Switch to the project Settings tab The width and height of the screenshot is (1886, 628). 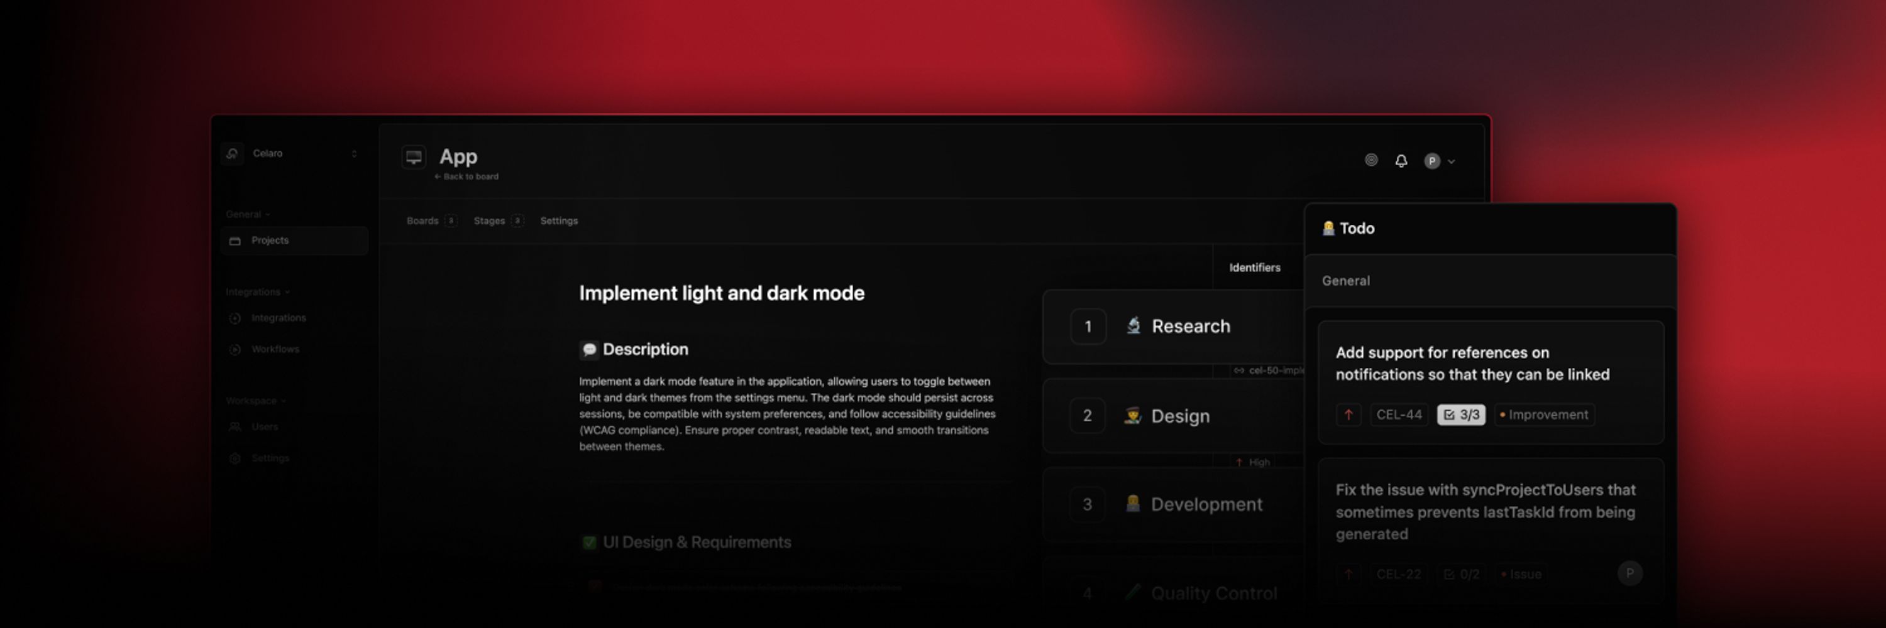[559, 221]
